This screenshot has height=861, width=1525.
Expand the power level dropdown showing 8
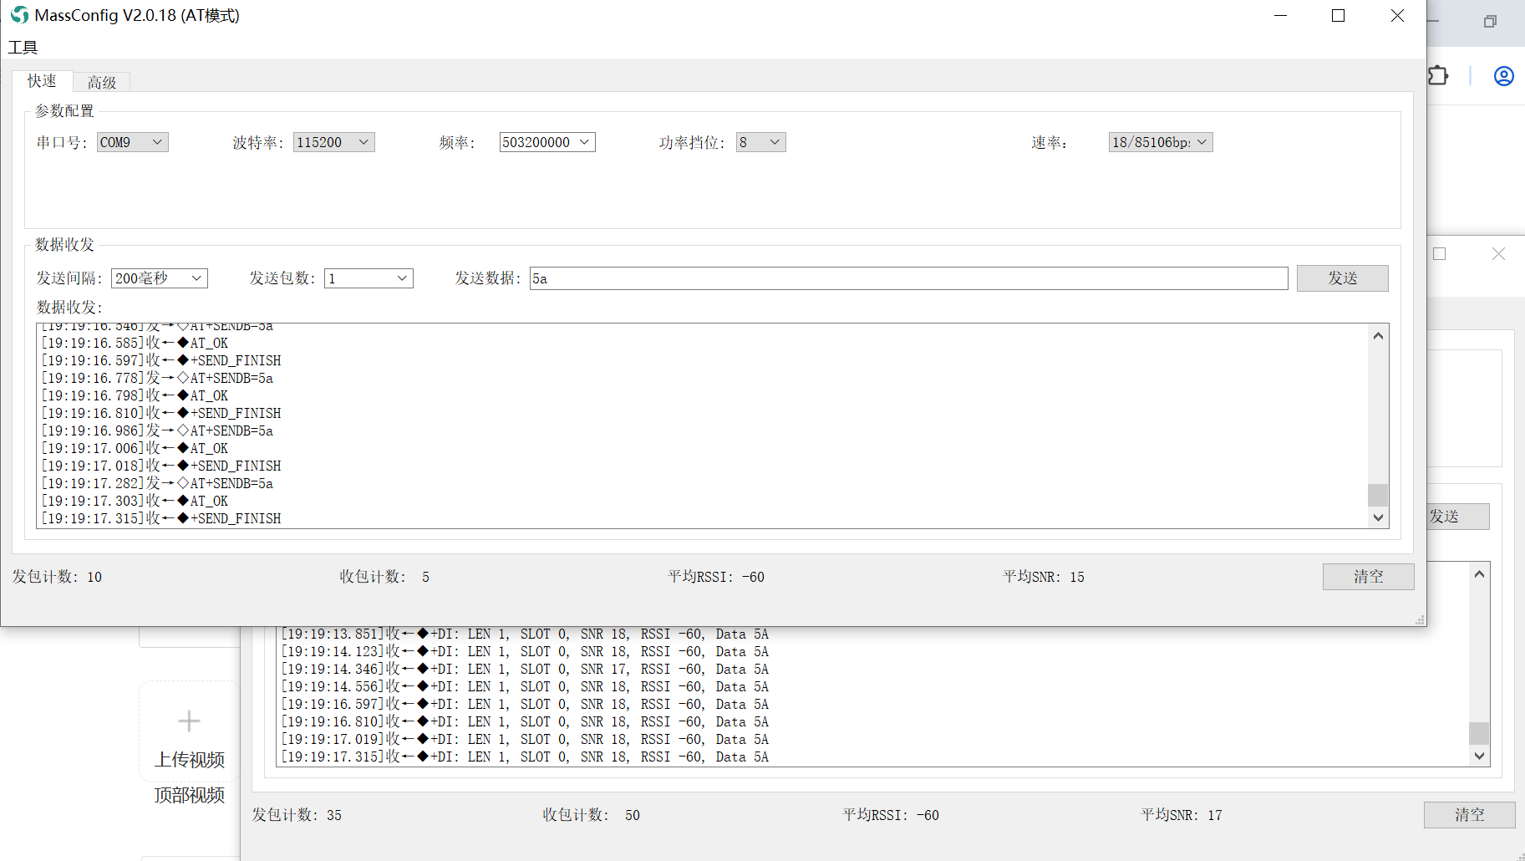coord(760,142)
